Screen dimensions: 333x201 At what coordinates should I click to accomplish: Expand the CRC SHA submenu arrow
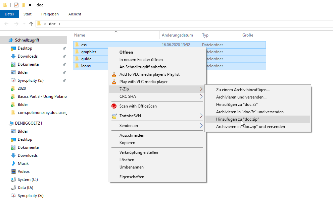[201, 96]
